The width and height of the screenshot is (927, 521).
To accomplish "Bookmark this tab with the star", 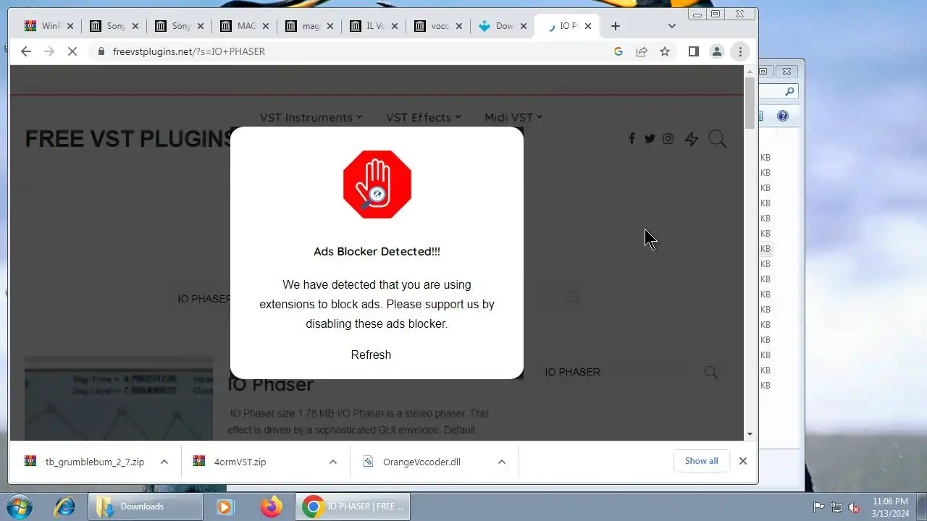I will [665, 51].
